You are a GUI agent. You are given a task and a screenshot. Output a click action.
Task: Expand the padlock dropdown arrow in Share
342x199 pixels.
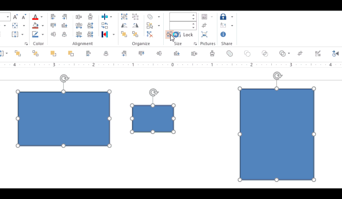pyautogui.click(x=232, y=17)
